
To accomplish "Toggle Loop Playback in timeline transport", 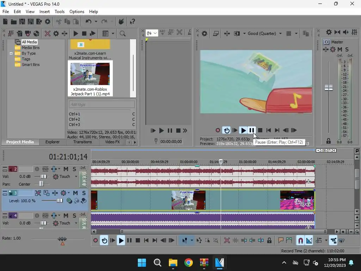I will (104, 241).
